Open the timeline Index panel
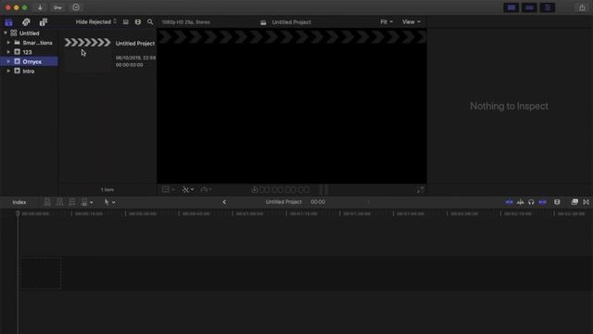This screenshot has height=334, width=593. (x=19, y=202)
